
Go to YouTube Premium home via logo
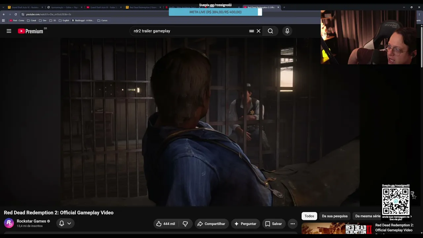[30, 31]
